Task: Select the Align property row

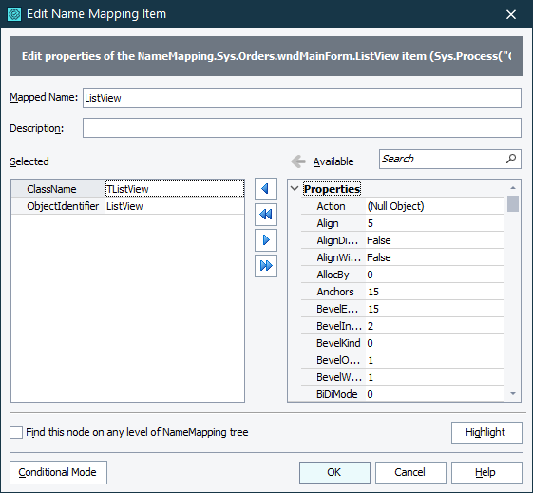Action: point(403,223)
